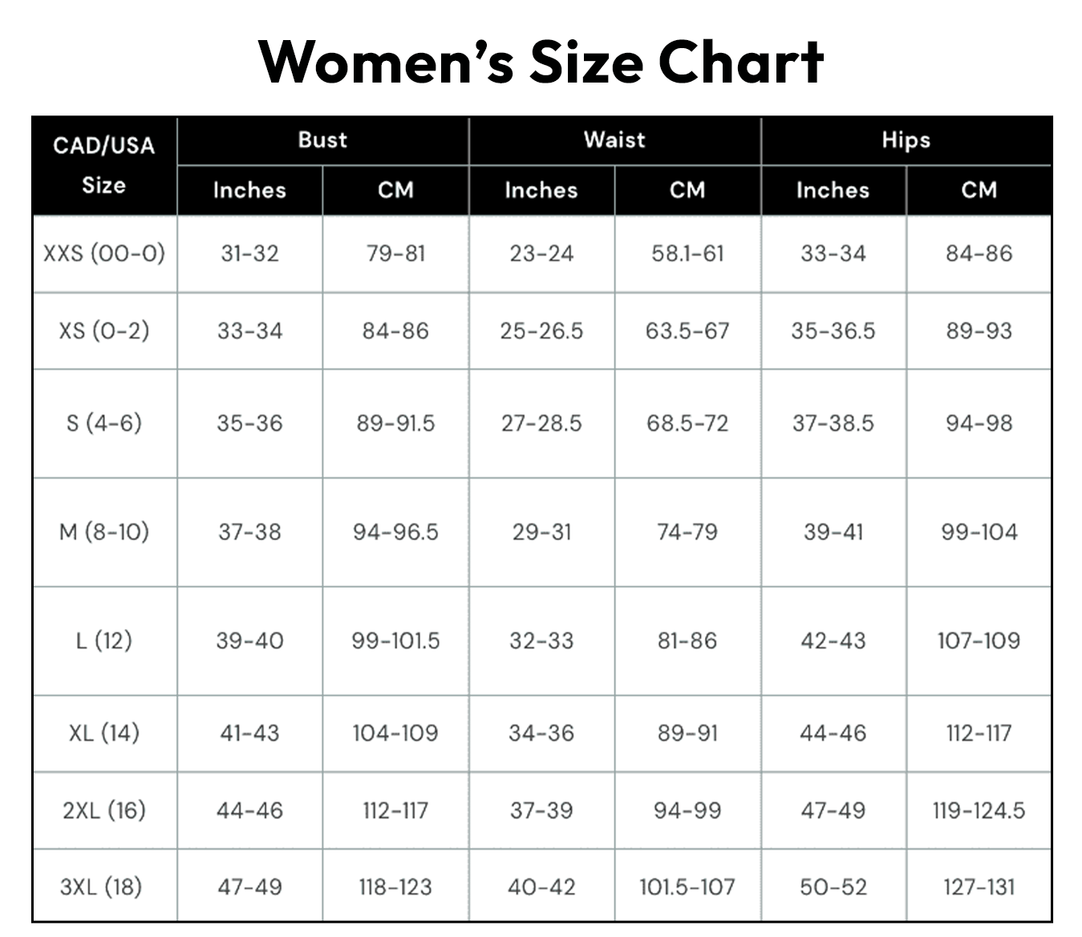The width and height of the screenshot is (1082, 937).
Task: Click waist CM value 101.5-107
Action: (x=687, y=887)
